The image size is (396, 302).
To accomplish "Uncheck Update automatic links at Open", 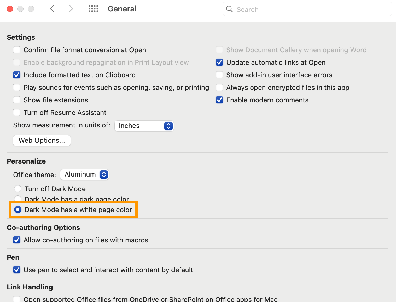I will pos(219,62).
